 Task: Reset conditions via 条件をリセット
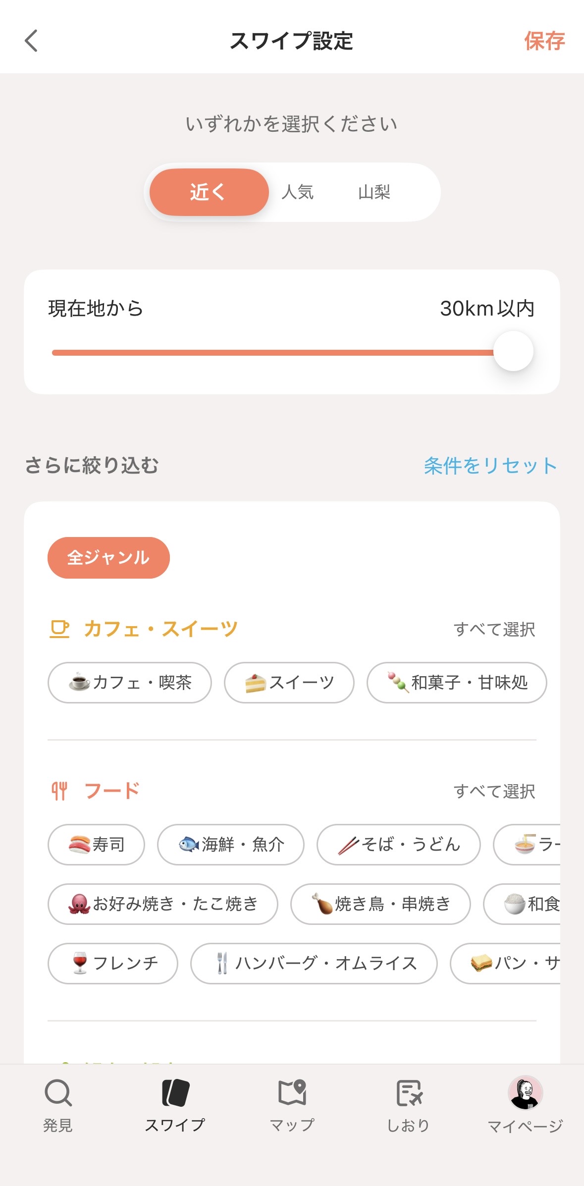coord(490,466)
